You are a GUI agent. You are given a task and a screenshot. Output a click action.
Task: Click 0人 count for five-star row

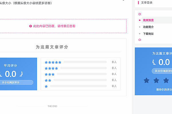point(114,62)
